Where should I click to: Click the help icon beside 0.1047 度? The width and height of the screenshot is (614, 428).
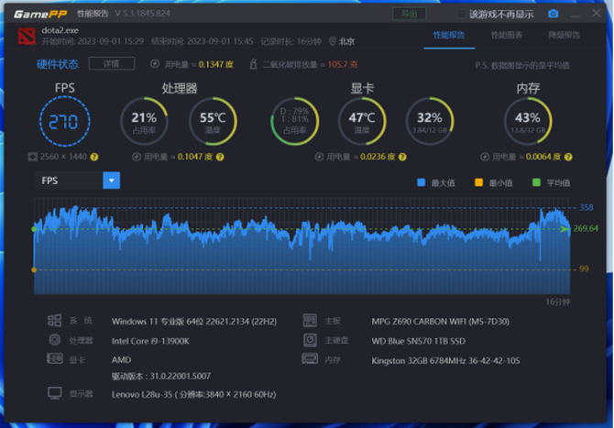220,157
